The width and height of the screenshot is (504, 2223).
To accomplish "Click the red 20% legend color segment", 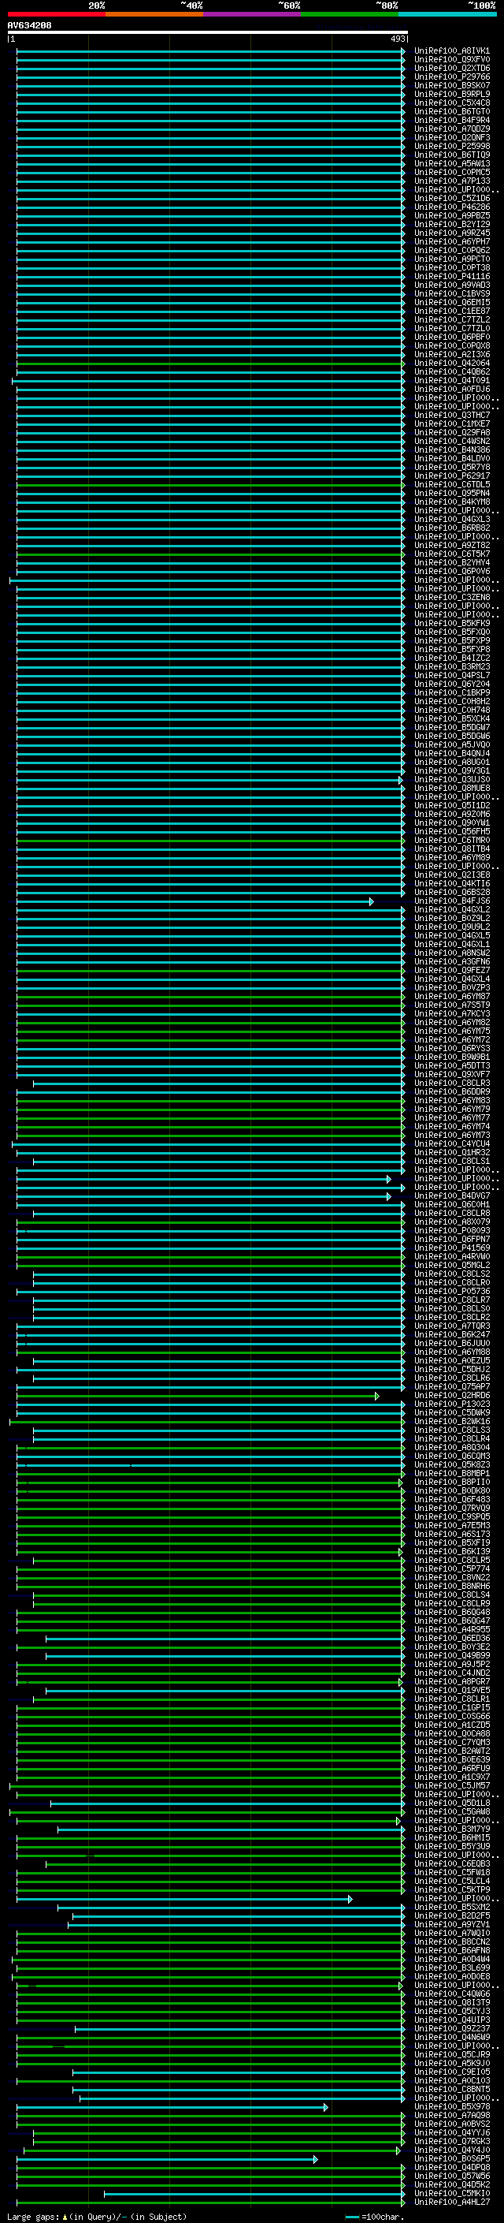I will pyautogui.click(x=57, y=14).
